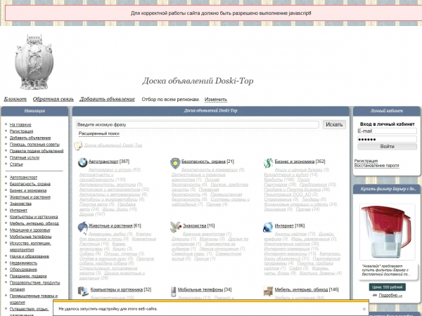This screenshot has height=316, width=422.
Task: Click the computer icon next to Компьютеры и оргтехника
Action: point(83,291)
